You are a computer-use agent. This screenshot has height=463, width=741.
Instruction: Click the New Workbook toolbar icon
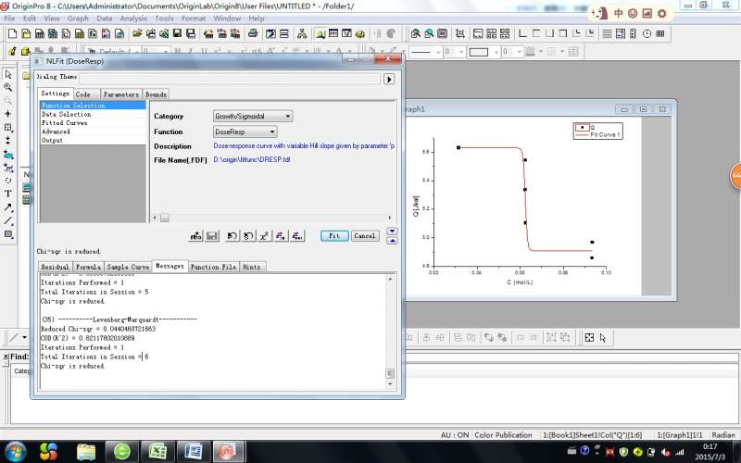pyautogui.click(x=40, y=33)
